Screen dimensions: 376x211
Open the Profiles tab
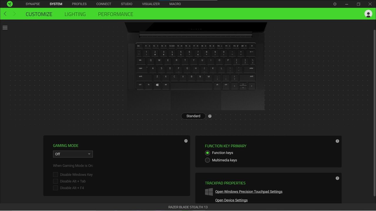point(79,4)
